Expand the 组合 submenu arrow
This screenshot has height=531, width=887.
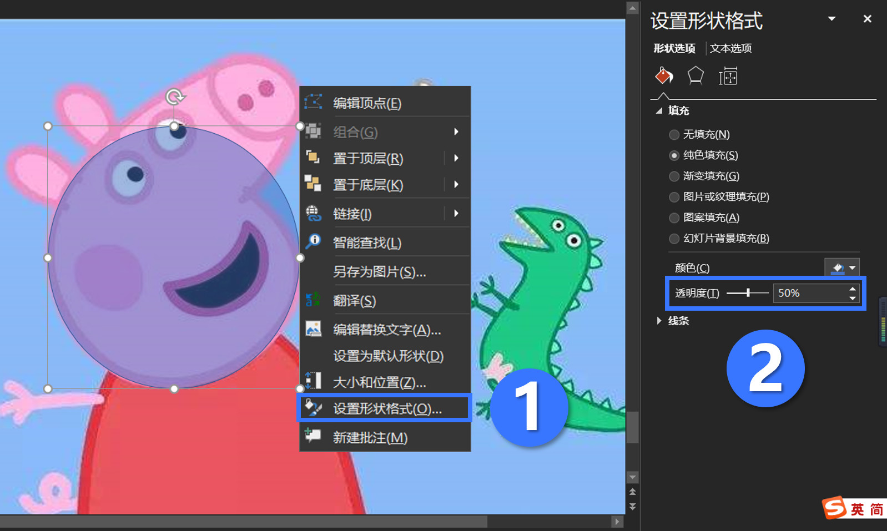point(456,132)
